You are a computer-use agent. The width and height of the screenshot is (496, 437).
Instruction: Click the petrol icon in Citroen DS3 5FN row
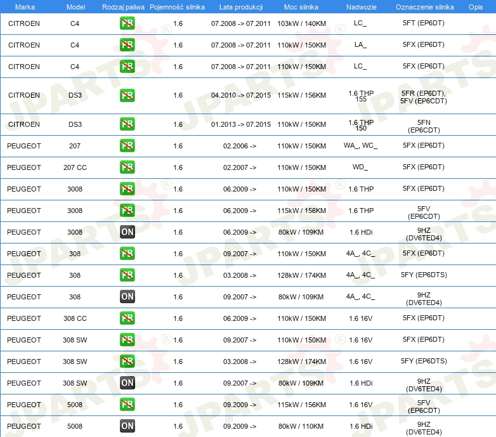point(127,124)
